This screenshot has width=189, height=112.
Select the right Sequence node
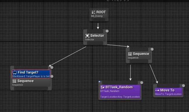(139, 55)
